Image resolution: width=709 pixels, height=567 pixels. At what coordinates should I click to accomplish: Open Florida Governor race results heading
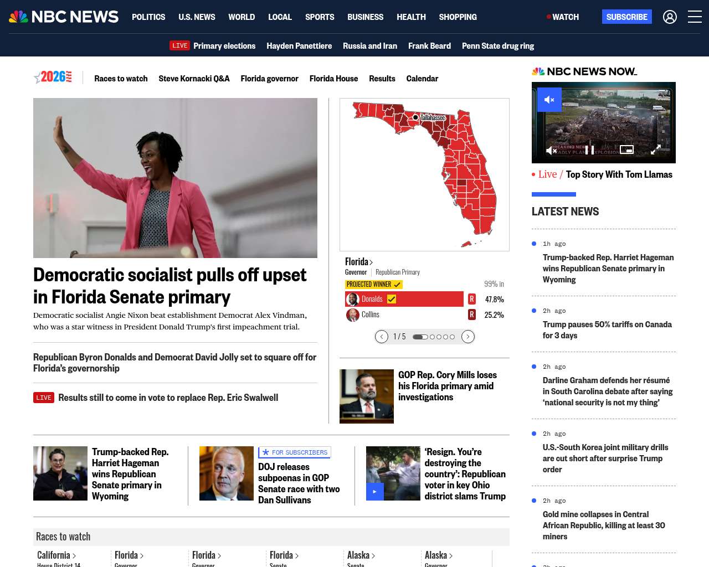point(359,262)
